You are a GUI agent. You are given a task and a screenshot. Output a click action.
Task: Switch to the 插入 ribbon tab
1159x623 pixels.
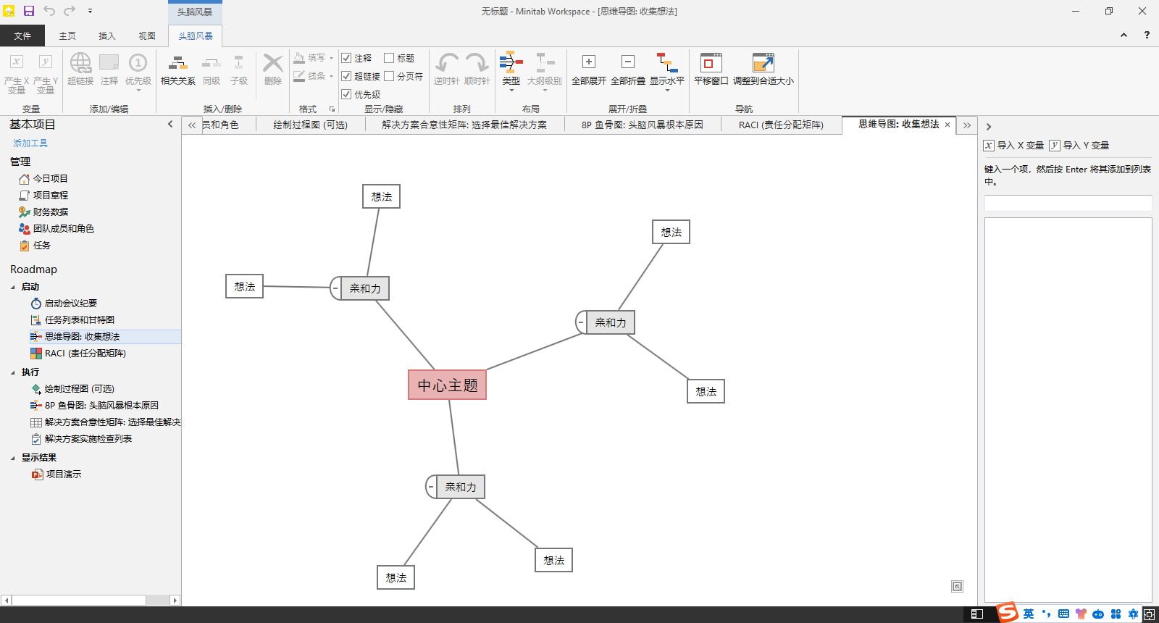point(106,35)
